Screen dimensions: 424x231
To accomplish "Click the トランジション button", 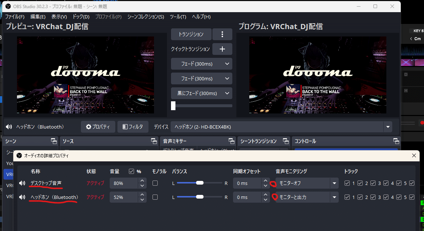I will tap(191, 34).
